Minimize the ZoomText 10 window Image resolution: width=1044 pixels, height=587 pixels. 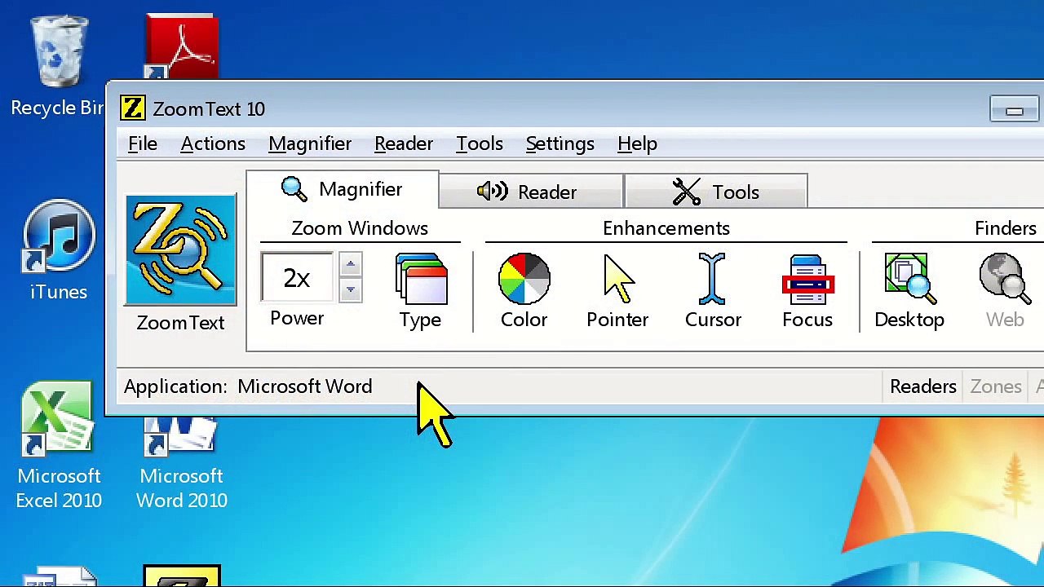pos(1015,109)
